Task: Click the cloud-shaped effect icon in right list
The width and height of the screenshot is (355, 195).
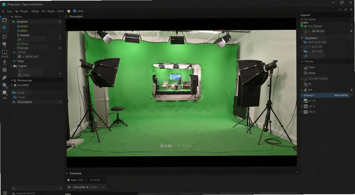Action: pos(305,67)
